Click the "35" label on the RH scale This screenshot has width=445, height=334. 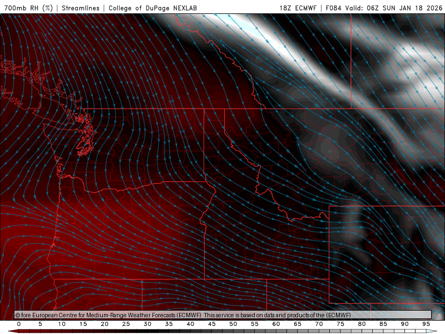[x=169, y=324]
